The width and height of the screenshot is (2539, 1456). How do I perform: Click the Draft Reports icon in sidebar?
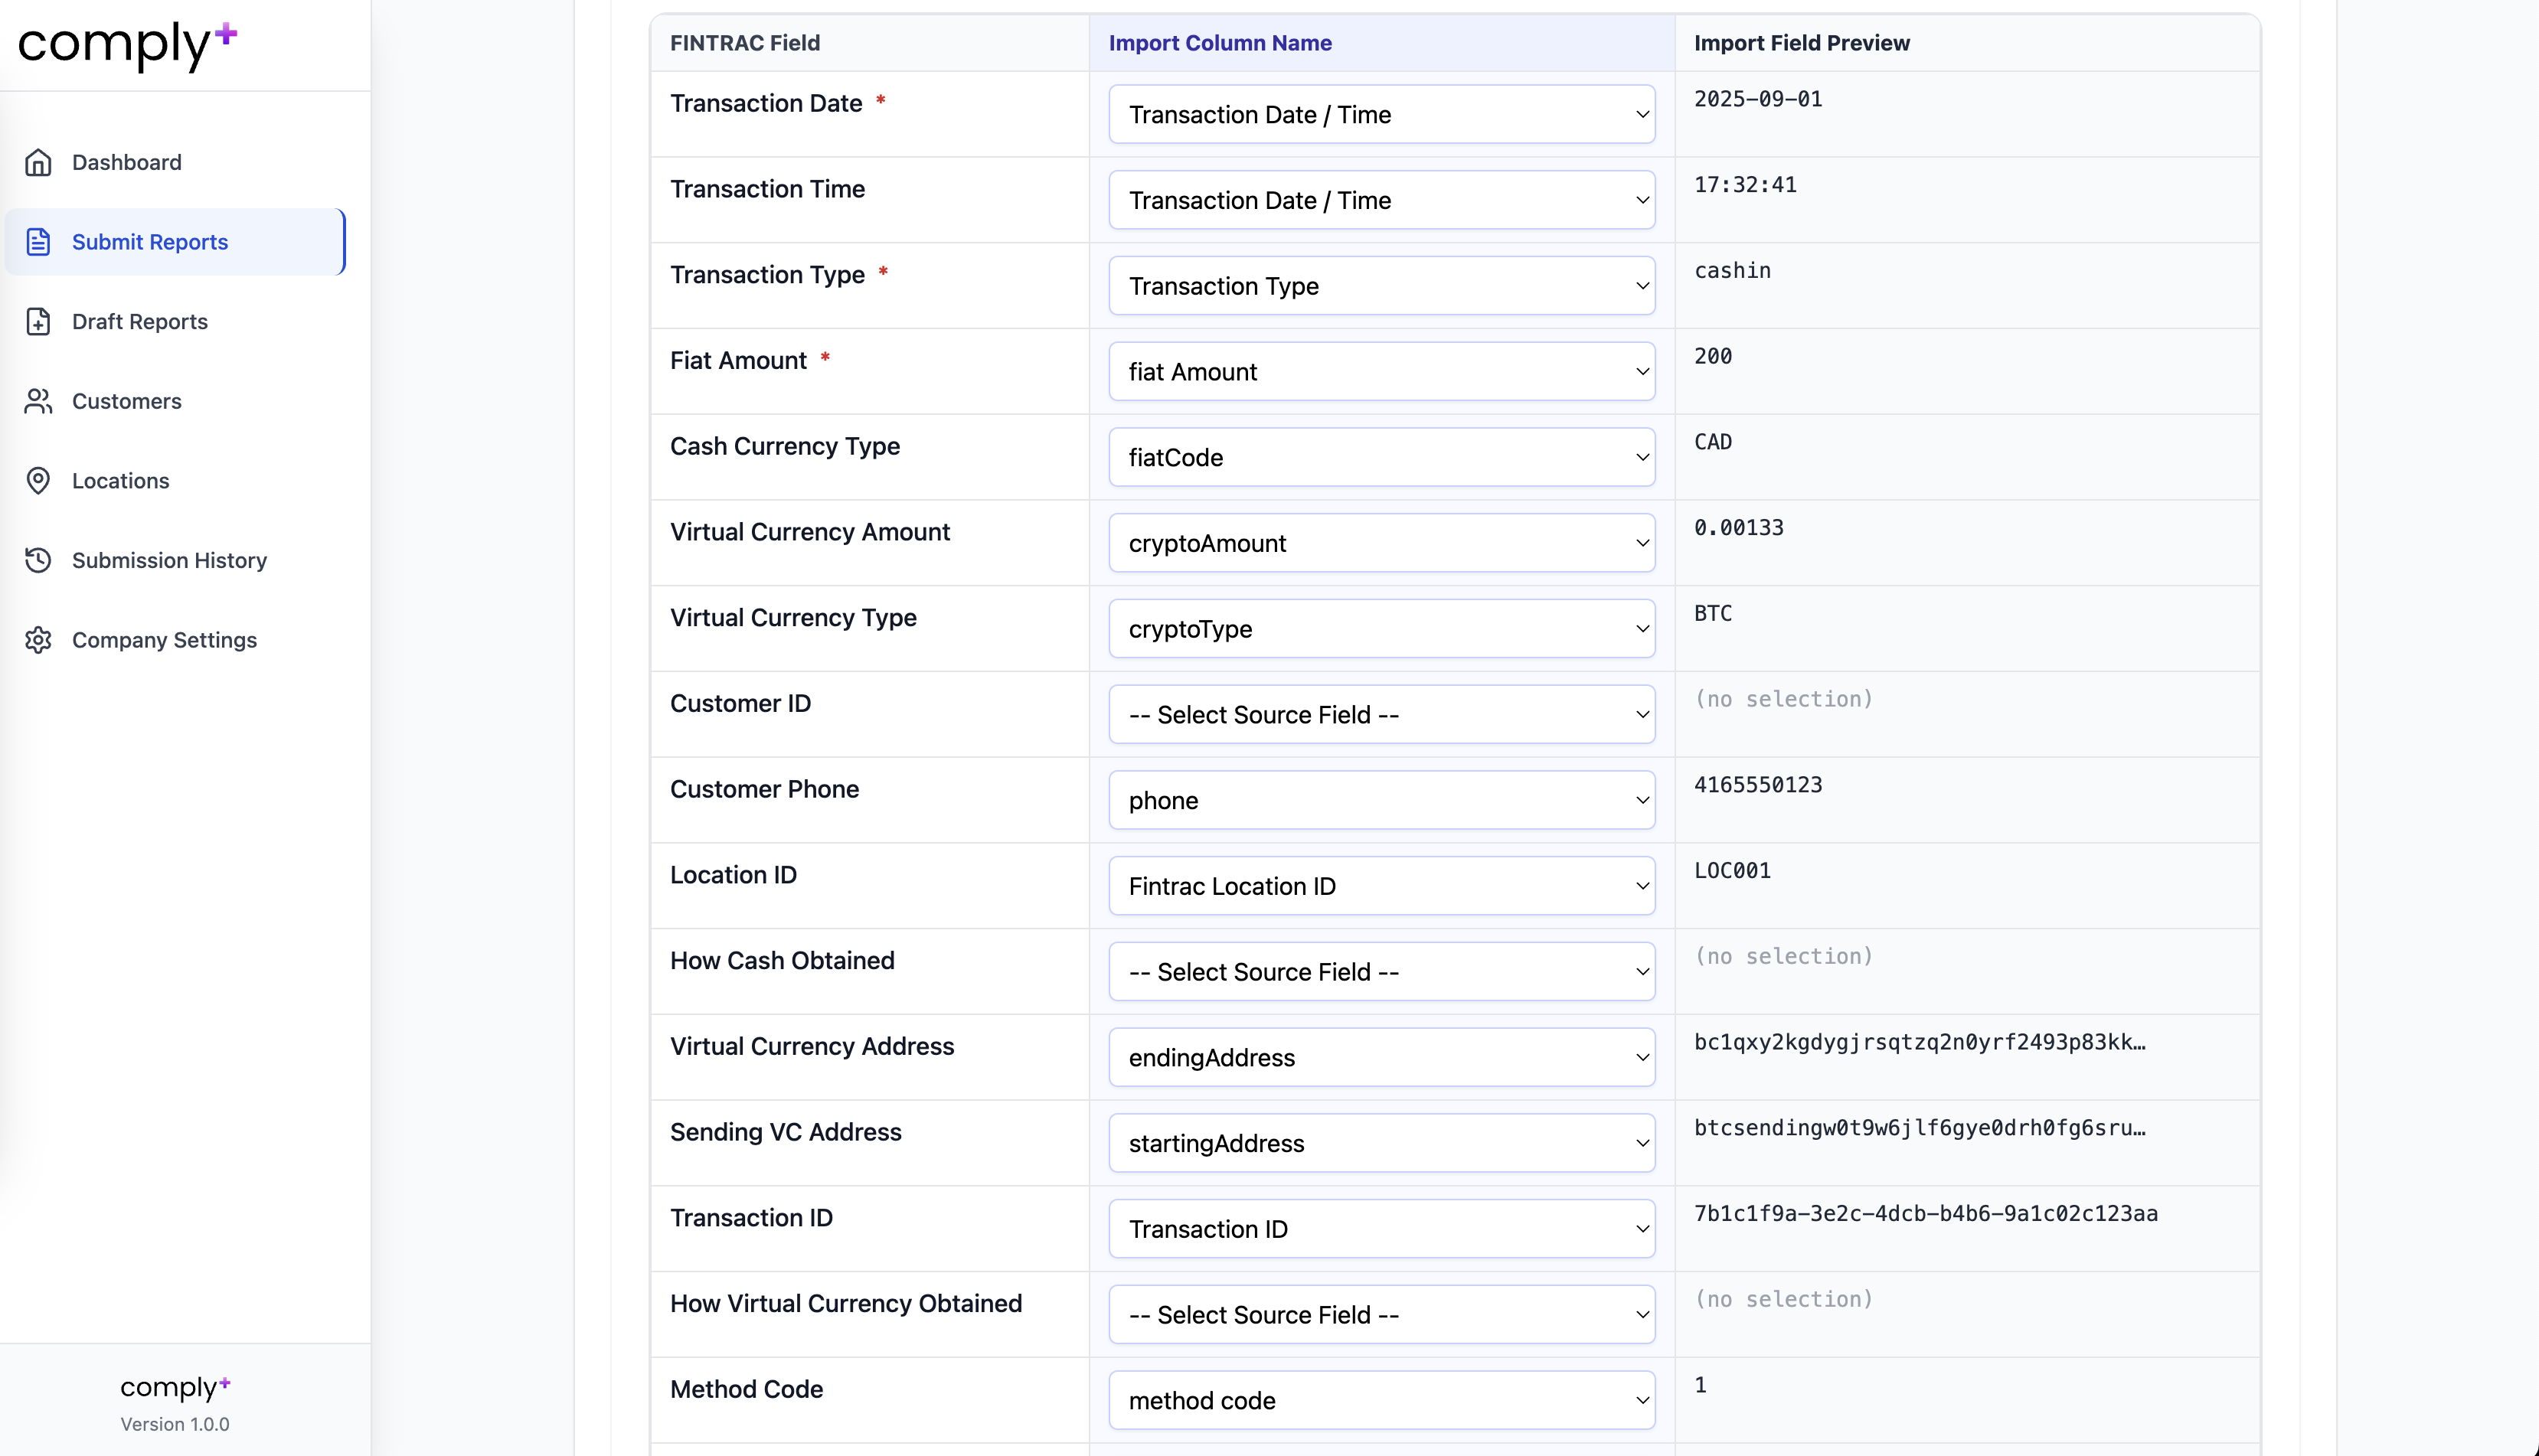pyautogui.click(x=38, y=321)
